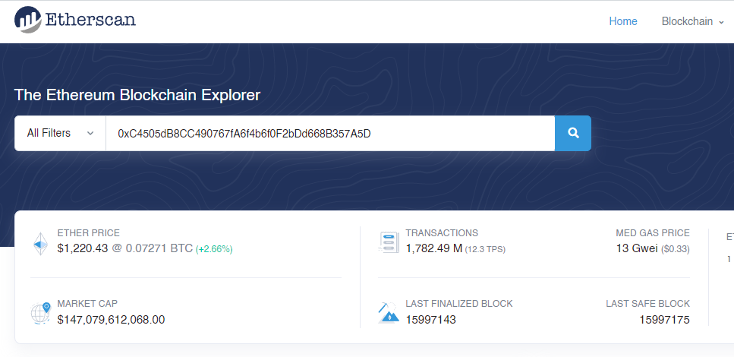
Task: Click the Last Finalized Block icon
Action: tap(389, 313)
